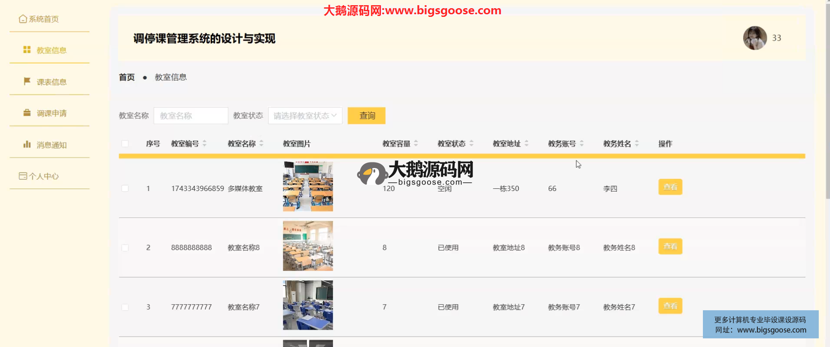Image resolution: width=830 pixels, height=347 pixels.
Task: Toggle the select-all checkbox in table header
Action: point(125,143)
